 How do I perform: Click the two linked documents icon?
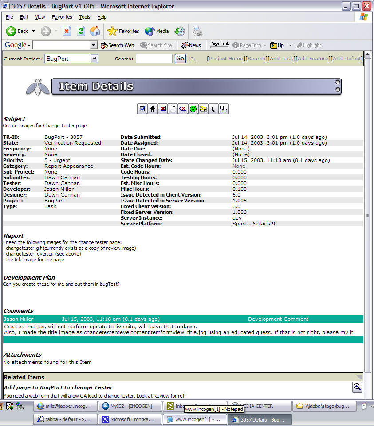(224, 109)
